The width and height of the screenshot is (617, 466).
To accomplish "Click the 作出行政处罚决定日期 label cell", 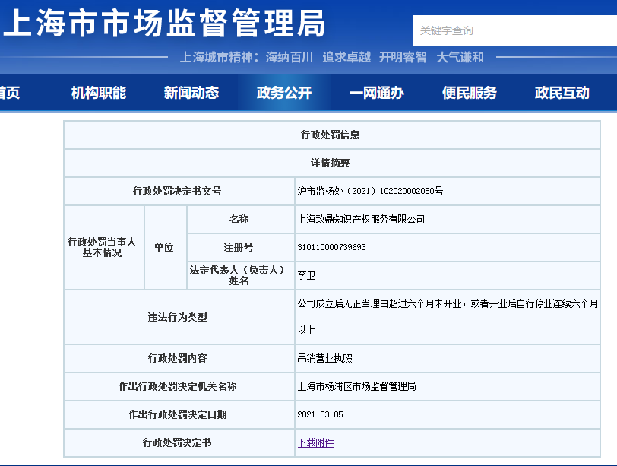I will (179, 414).
